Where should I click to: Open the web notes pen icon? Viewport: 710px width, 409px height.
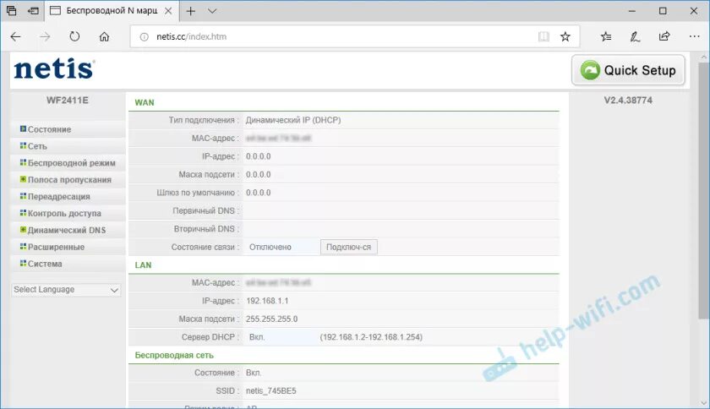tap(635, 36)
